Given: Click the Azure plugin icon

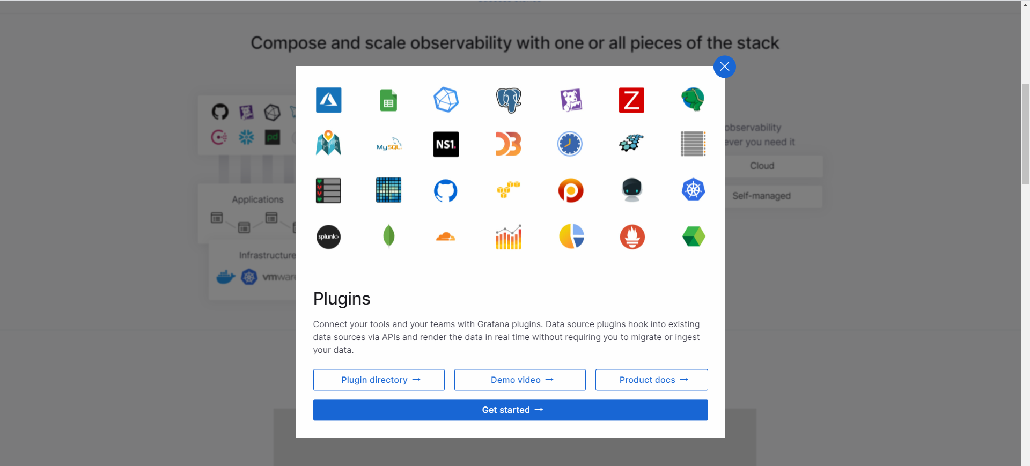Looking at the screenshot, I should [328, 100].
